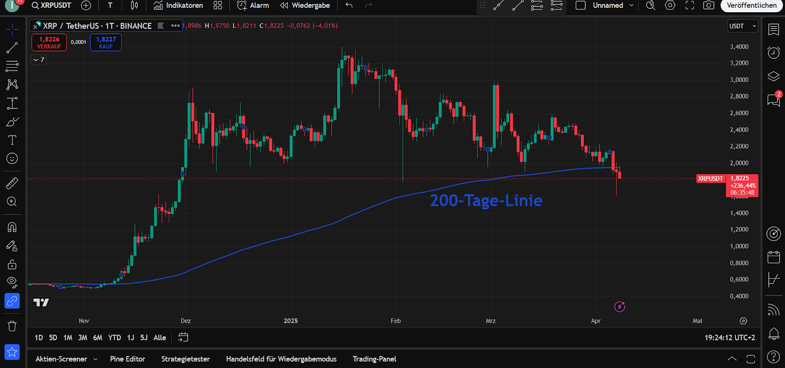Open time axis settings gear icon
The image size is (785, 368).
[743, 321]
